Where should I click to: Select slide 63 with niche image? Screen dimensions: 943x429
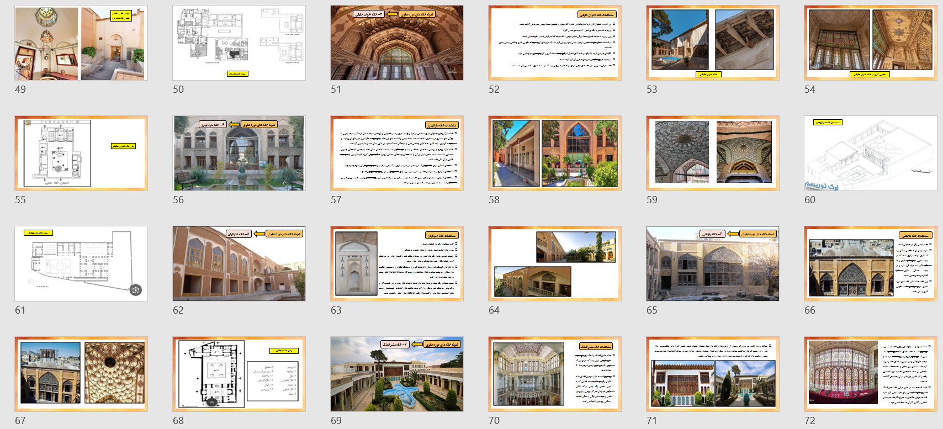click(x=397, y=264)
